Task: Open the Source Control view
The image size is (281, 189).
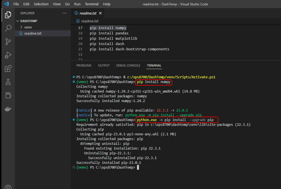Action: [x=8, y=42]
